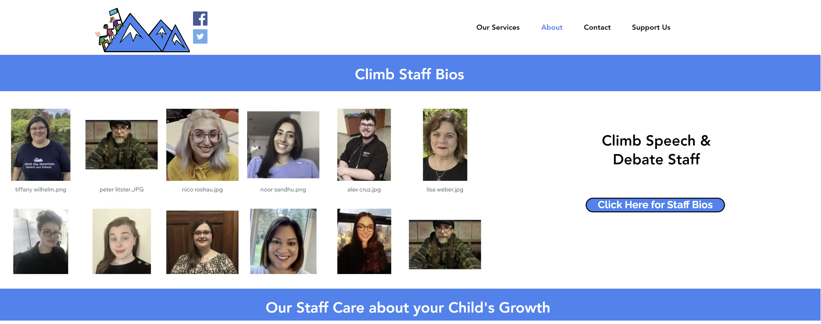Open the tiffany wilhelm.png photo

coord(41,145)
